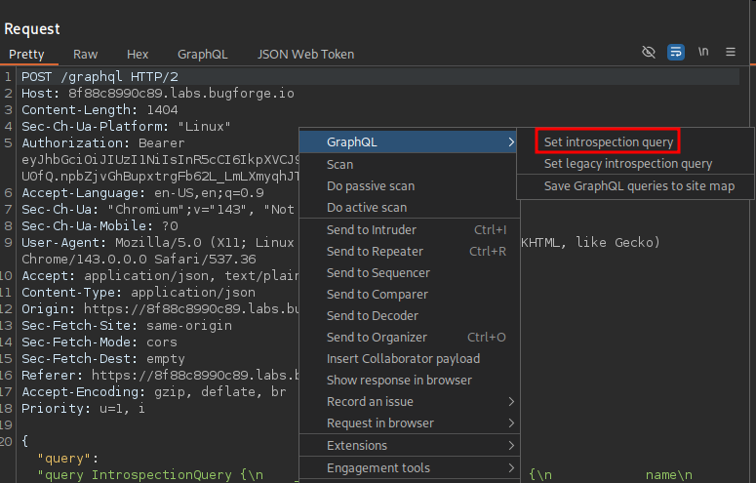Click the POST /graphql request line
This screenshot has width=756, height=483.
point(99,77)
